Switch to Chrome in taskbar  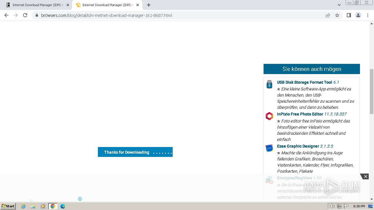tap(53, 206)
